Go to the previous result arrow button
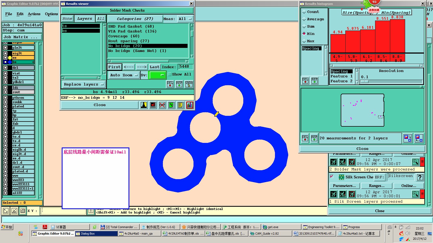Screen dimensions: 433x243 [129, 67]
